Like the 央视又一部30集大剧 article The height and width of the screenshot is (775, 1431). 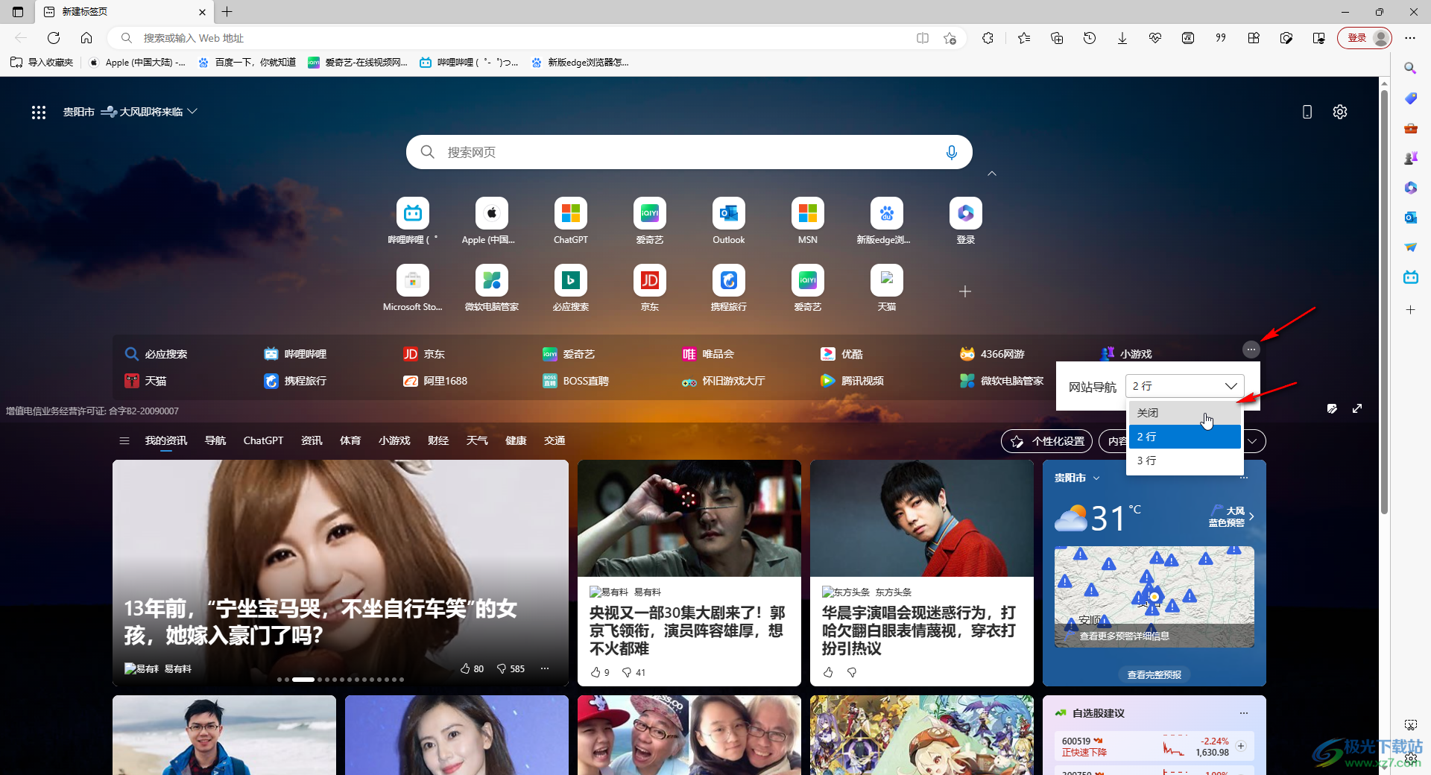click(596, 672)
